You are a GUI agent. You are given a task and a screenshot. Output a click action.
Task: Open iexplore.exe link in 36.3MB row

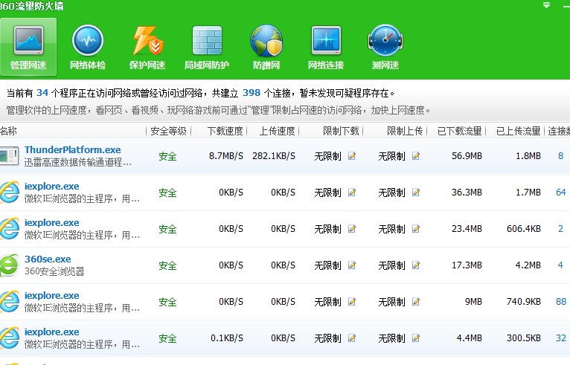51,187
